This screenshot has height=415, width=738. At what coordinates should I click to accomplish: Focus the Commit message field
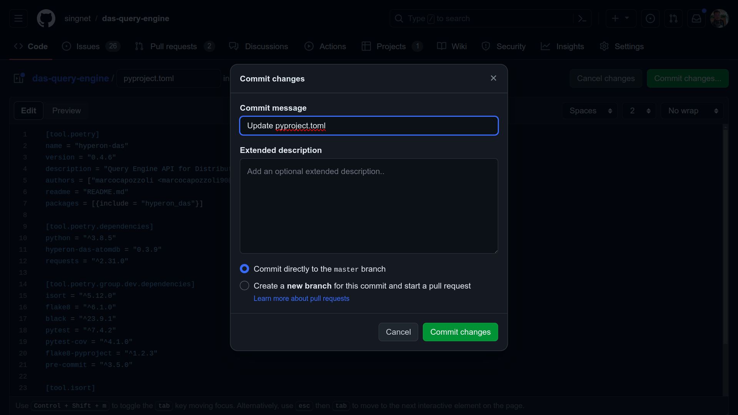369,126
